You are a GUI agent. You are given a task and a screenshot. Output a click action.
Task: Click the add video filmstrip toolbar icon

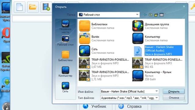coord(46,7)
